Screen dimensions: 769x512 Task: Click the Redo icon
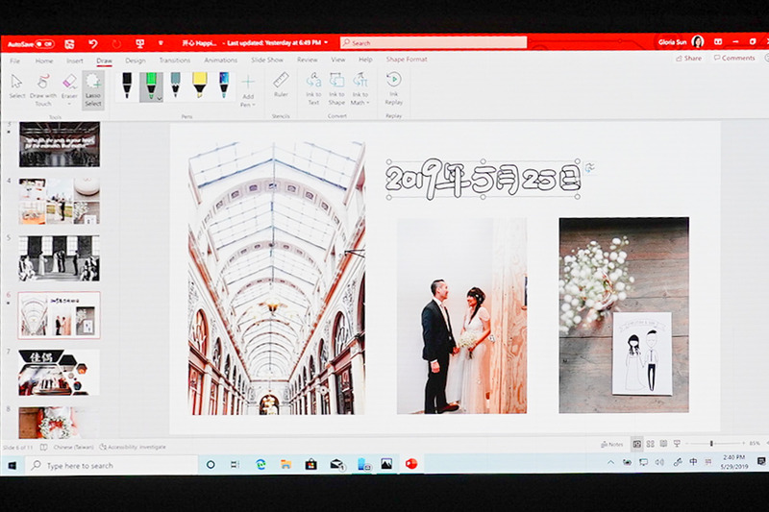[116, 44]
